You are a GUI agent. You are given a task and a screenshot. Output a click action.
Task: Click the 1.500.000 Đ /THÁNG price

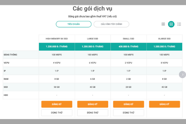tap(164, 46)
